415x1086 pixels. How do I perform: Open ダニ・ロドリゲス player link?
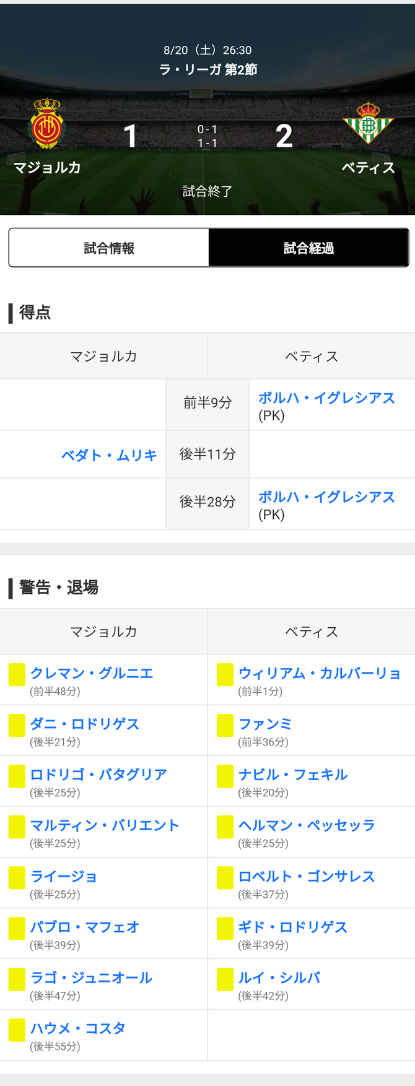(85, 724)
